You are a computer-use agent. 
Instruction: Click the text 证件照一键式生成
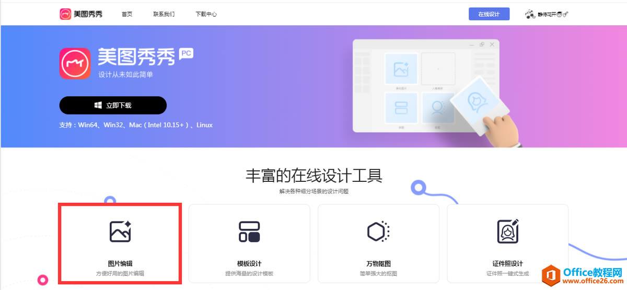(x=507, y=273)
